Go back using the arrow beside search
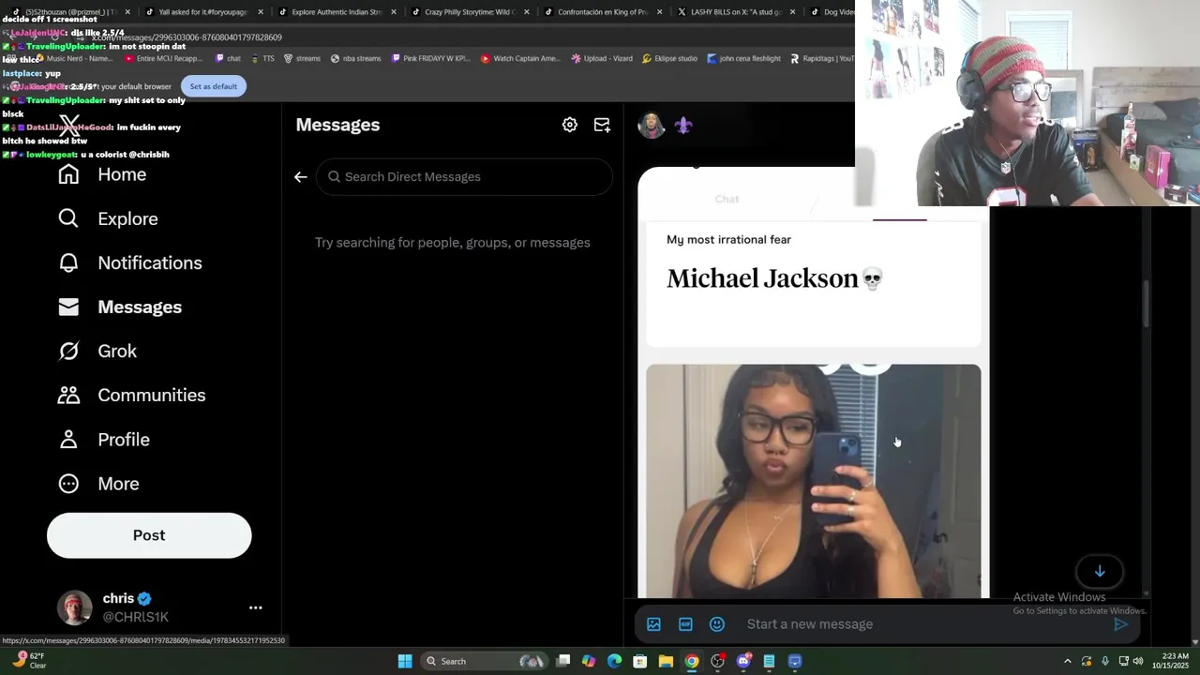The image size is (1200, 675). coord(300,176)
